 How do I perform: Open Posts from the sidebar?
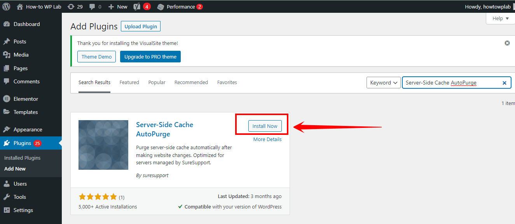pos(31,41)
